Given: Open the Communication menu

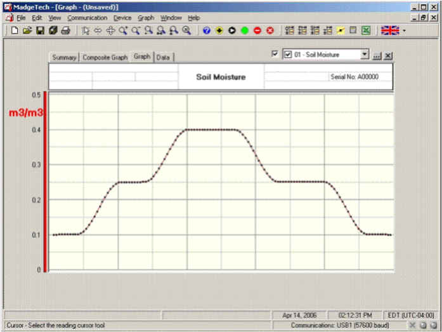Looking at the screenshot, I should click(88, 18).
